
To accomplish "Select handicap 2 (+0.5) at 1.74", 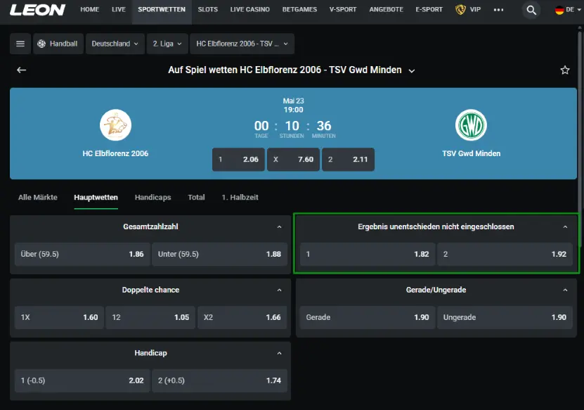I will (219, 380).
